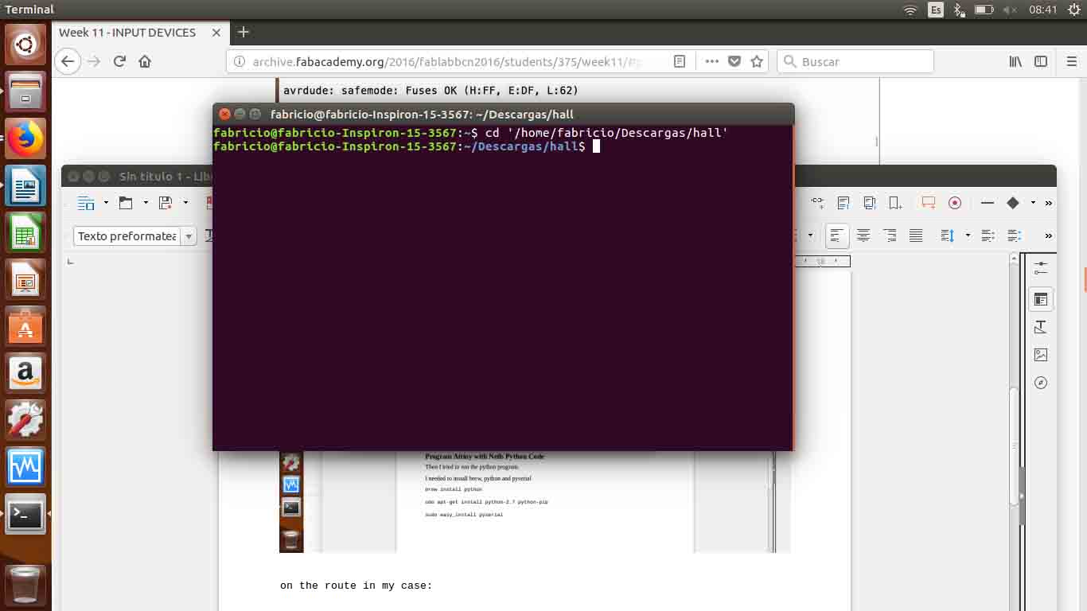Open LibreOffice Impress from the dock

click(x=25, y=281)
